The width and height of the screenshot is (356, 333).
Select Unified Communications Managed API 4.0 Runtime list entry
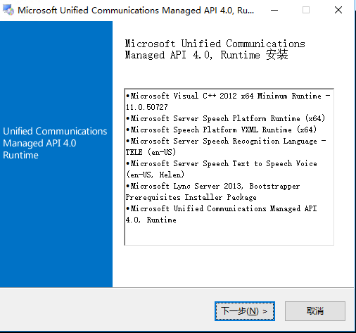[x=222, y=214]
